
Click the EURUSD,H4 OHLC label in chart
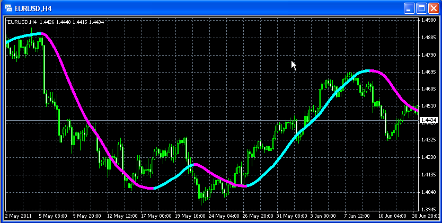point(56,22)
